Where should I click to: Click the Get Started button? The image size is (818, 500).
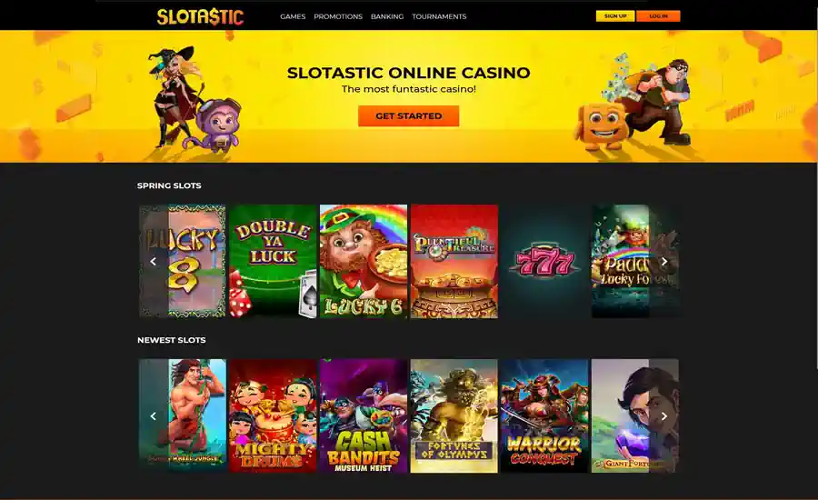[x=408, y=115]
